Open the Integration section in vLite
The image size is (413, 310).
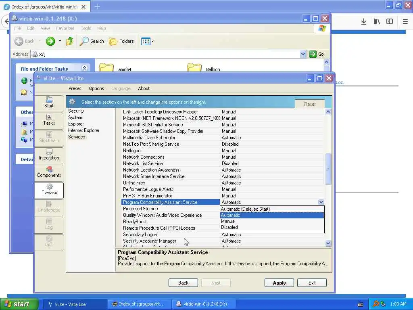pyautogui.click(x=49, y=155)
